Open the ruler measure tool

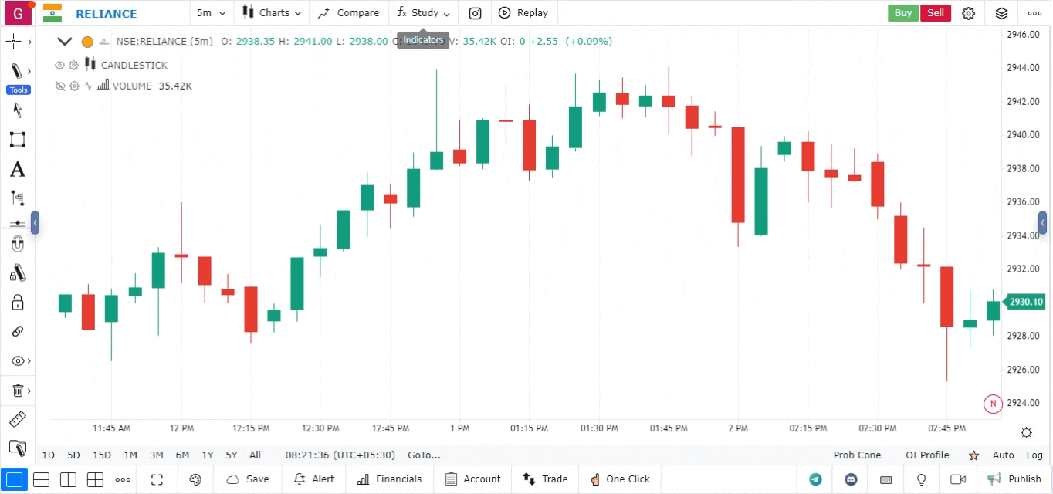pyautogui.click(x=17, y=419)
